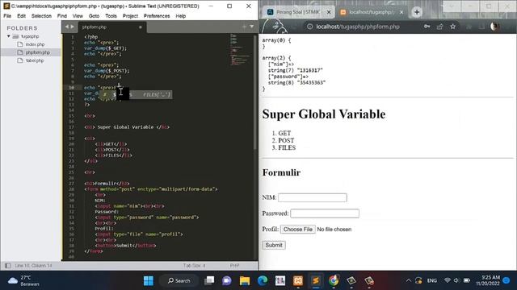Go to next tab with right arrow
517x290 pixels.
click(72, 27)
